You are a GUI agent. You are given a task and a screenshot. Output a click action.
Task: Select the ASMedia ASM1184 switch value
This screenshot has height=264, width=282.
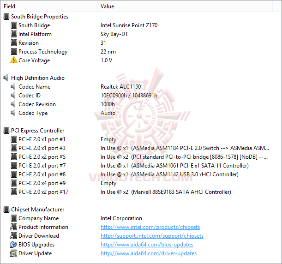[x=185, y=148]
